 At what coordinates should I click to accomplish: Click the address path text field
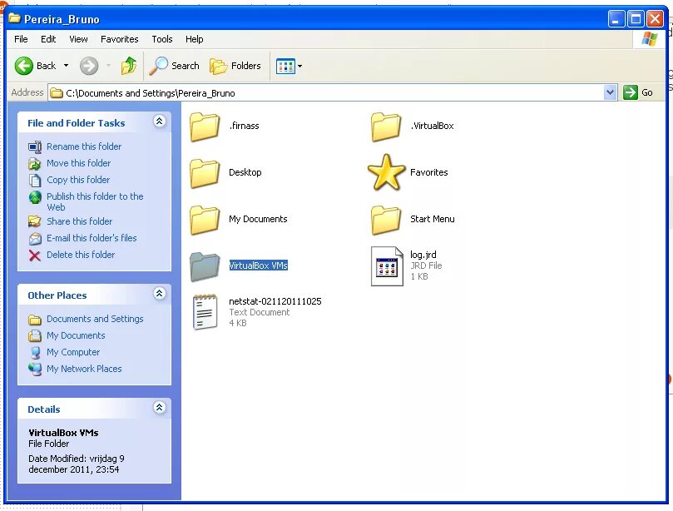(326, 92)
